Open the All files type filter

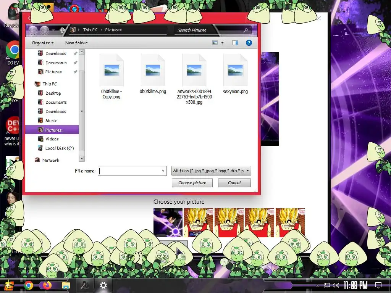211,171
